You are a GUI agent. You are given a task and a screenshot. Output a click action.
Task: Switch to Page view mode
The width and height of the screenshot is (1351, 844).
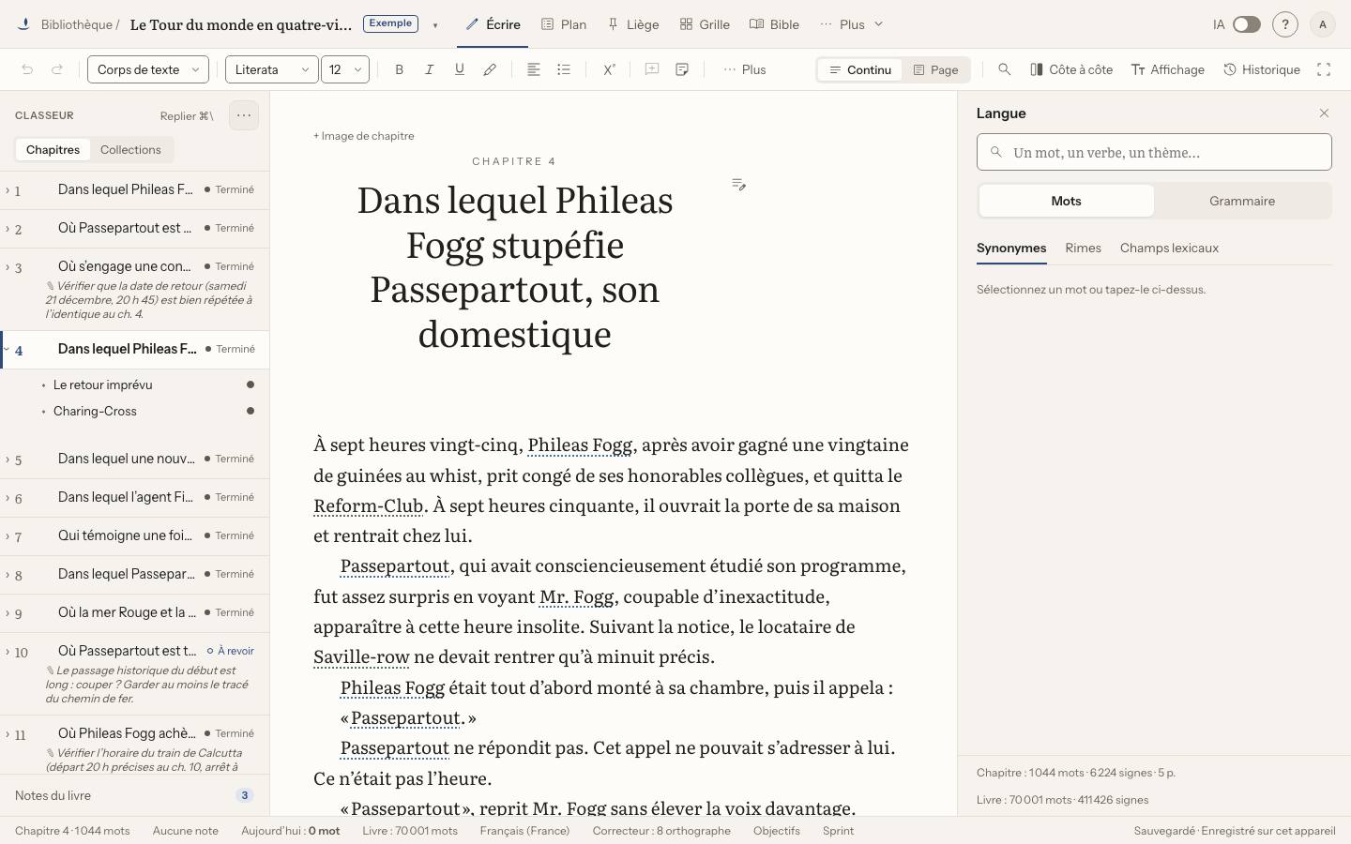[x=936, y=69]
